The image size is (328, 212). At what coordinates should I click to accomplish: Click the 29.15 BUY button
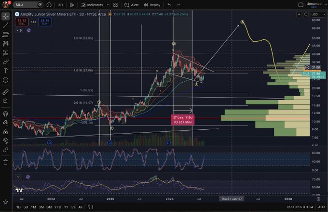point(45,22)
